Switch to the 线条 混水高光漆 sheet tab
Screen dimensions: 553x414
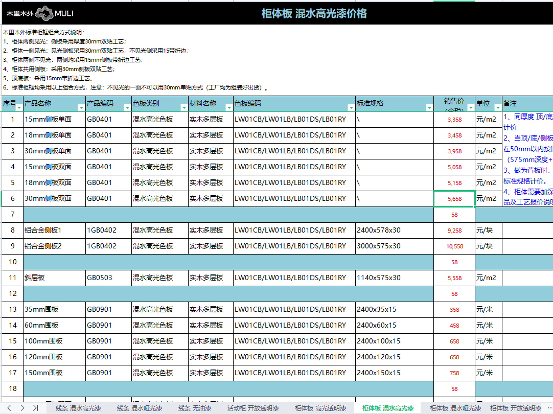[x=78, y=408]
